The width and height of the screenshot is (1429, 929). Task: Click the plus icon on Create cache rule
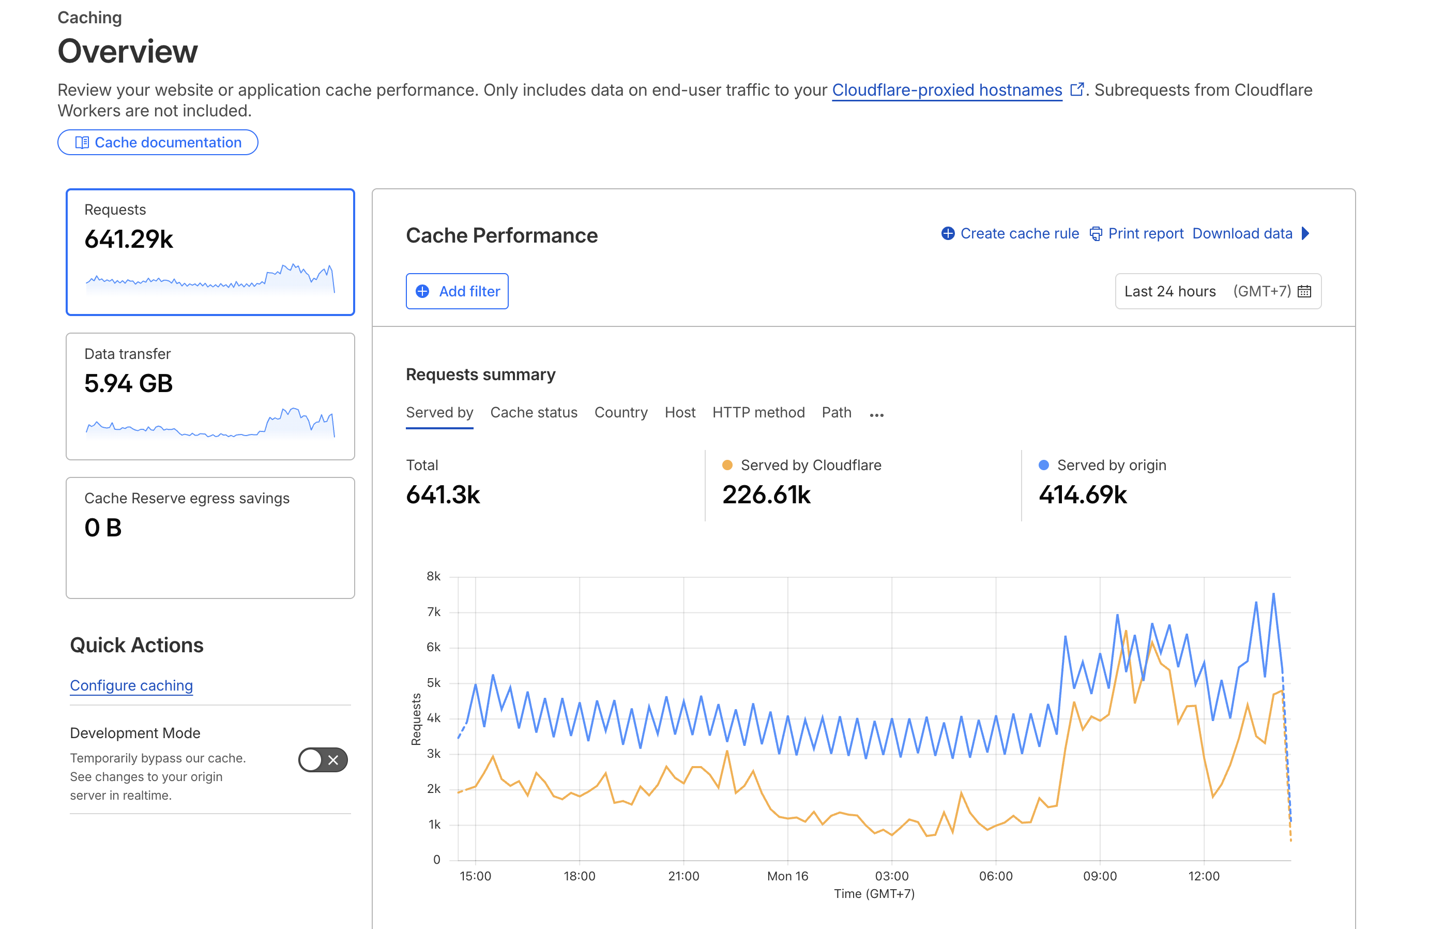(948, 234)
